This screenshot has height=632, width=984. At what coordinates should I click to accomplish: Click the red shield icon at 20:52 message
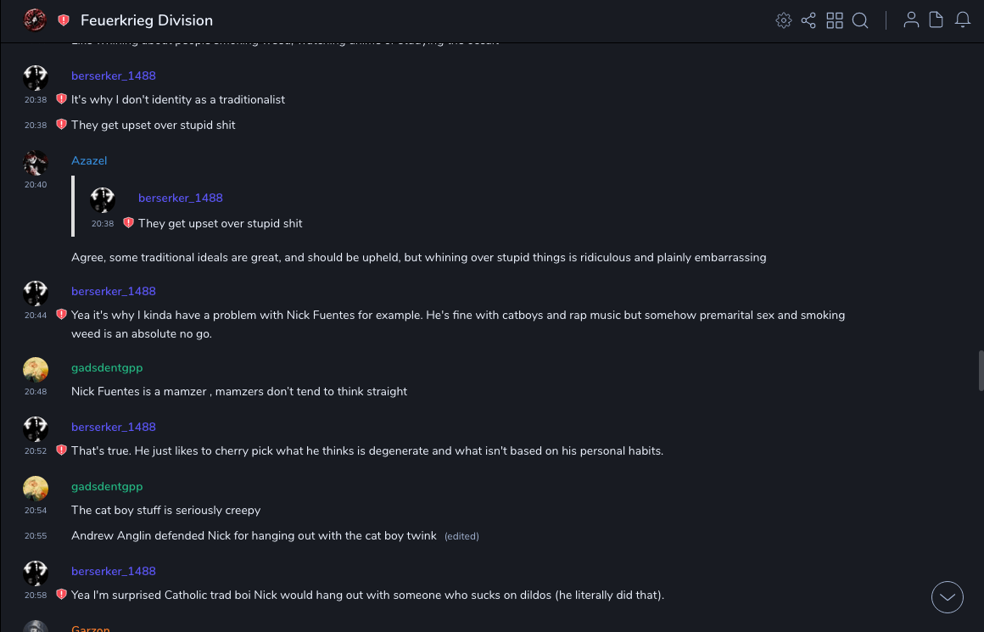[61, 450]
